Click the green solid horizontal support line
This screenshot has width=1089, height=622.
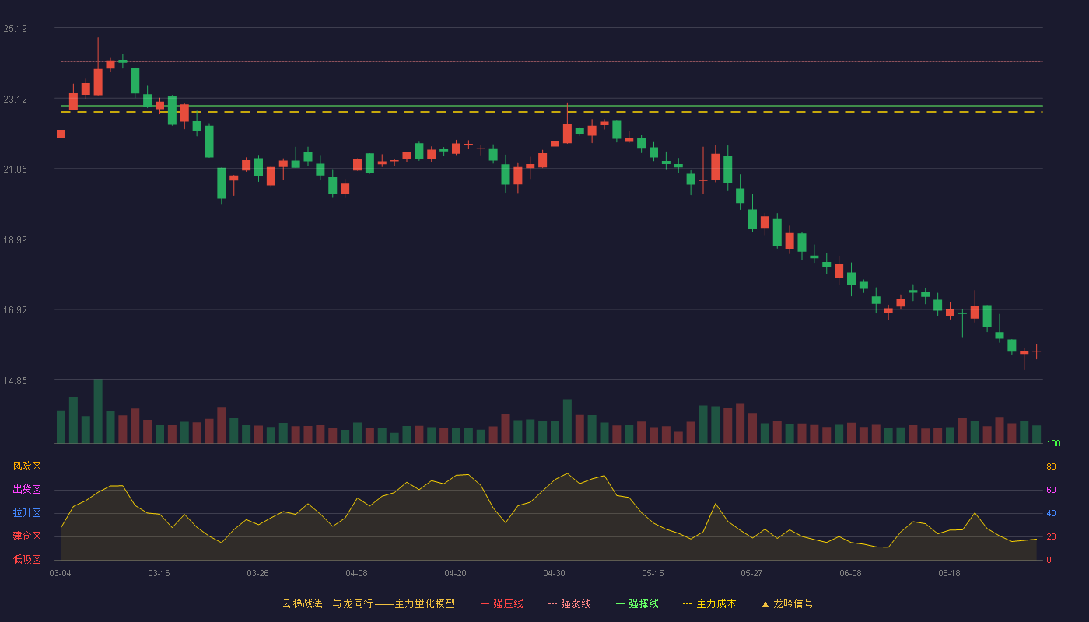552,106
